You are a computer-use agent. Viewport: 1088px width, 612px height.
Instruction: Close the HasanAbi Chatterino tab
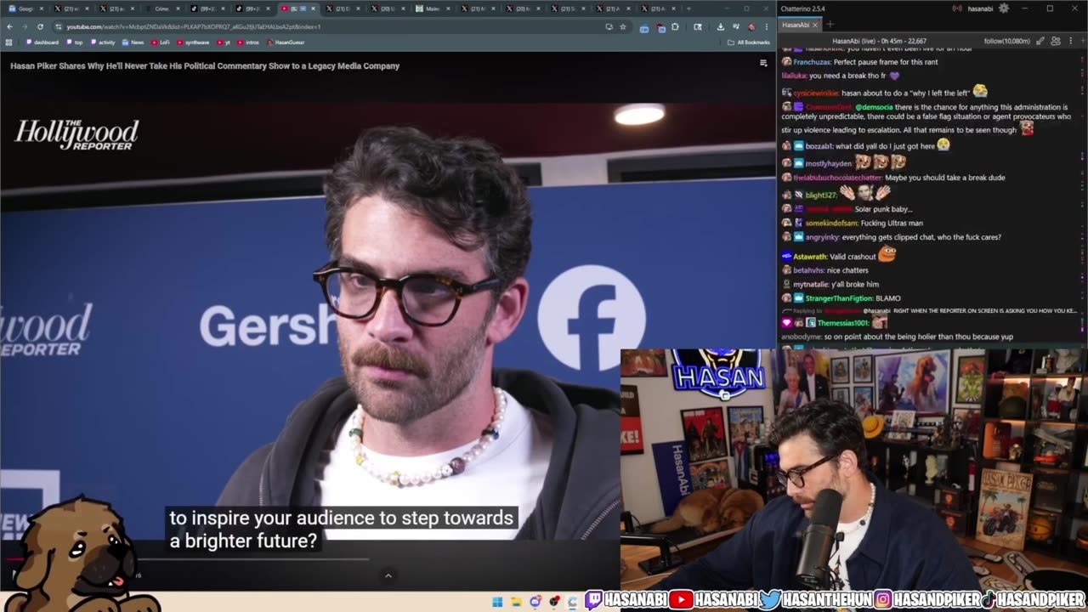pyautogui.click(x=814, y=25)
